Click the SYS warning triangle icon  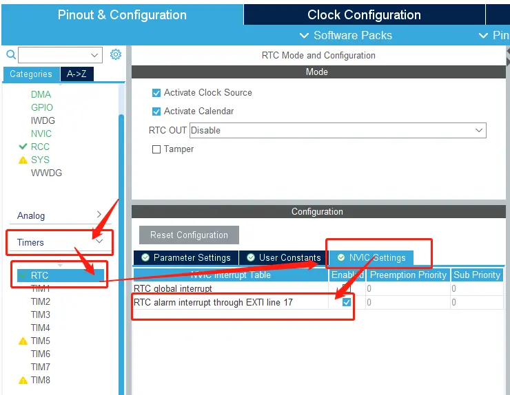coord(23,160)
